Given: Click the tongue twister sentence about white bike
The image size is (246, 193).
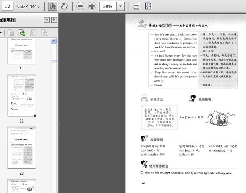Looking at the screenshot, I should click(x=188, y=173).
